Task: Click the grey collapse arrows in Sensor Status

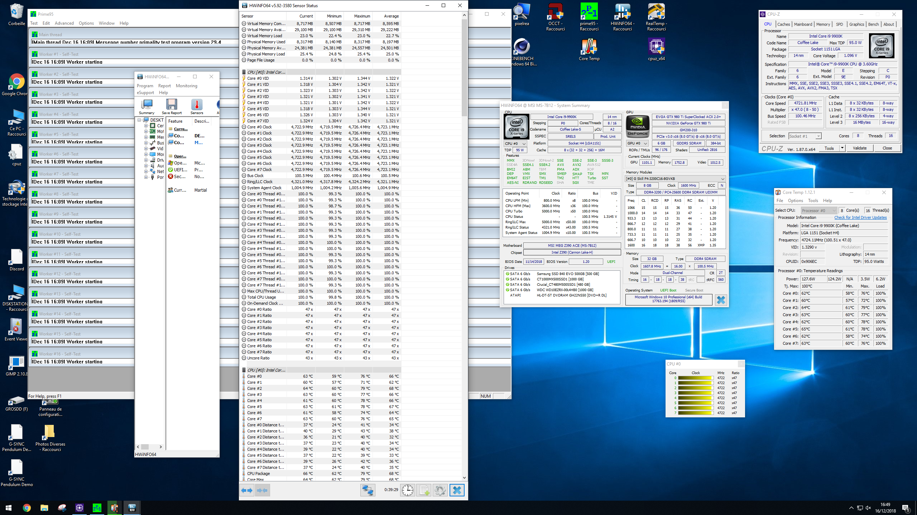Action: coord(263,490)
